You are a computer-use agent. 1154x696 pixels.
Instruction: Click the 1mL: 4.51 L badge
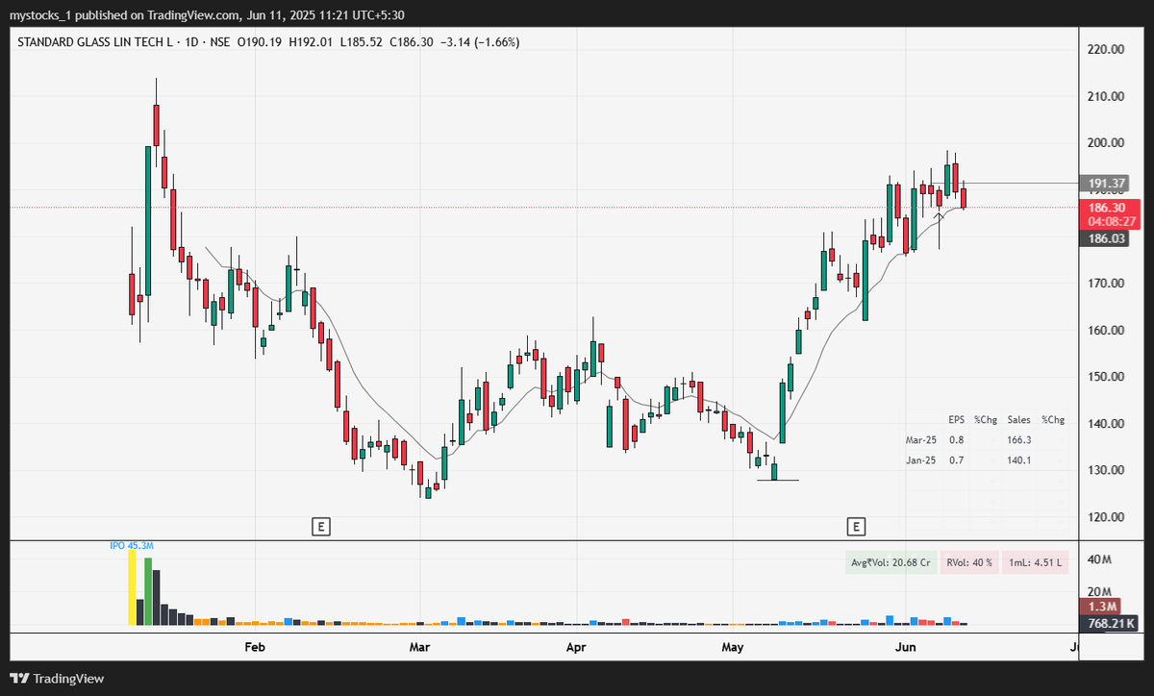1036,564
